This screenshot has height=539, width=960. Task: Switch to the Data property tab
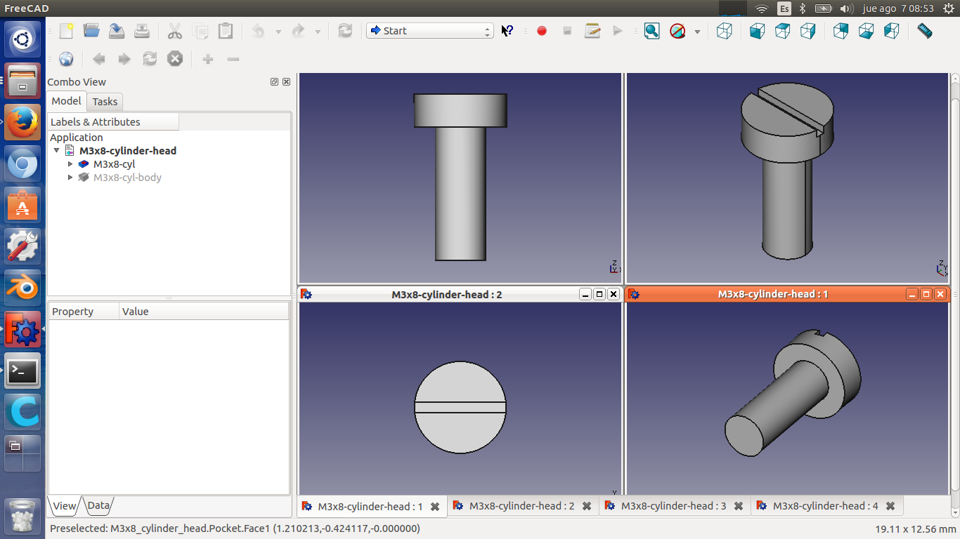98,505
